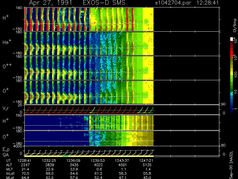Click the header time '12:28:41'

[x=208, y=3]
